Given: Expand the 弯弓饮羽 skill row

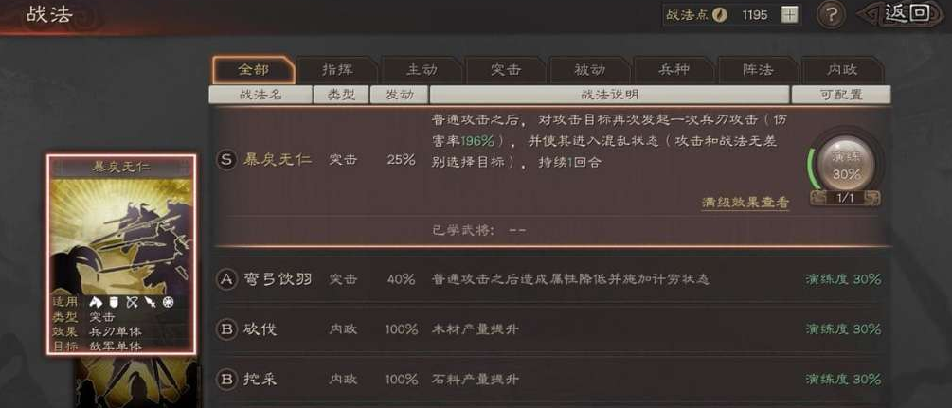Looking at the screenshot, I should (x=550, y=279).
